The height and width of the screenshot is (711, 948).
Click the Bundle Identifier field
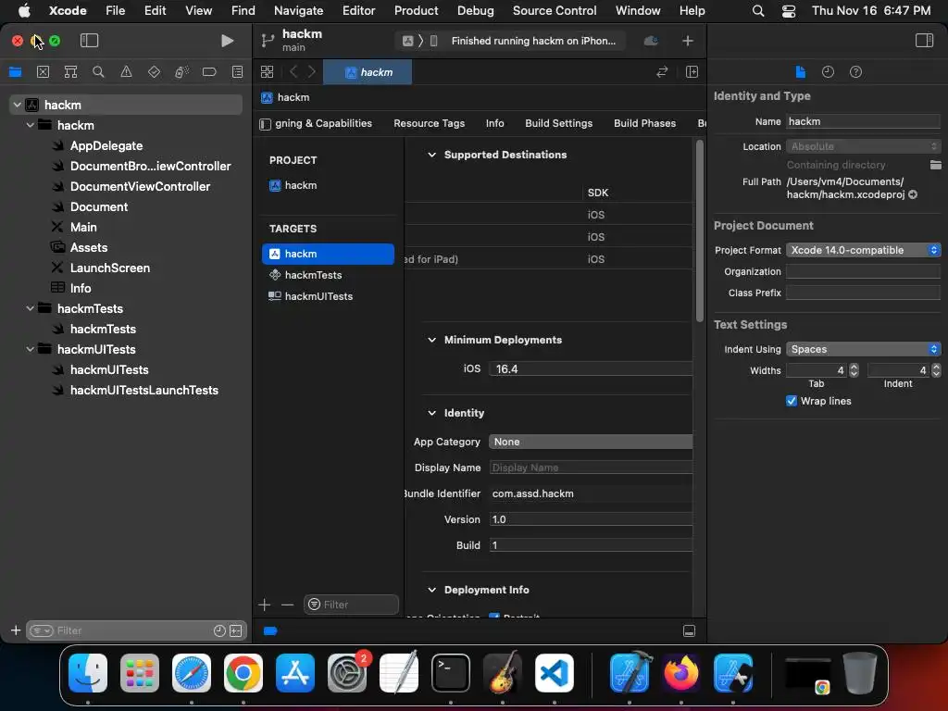591,494
